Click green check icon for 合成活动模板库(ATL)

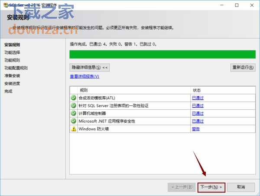click(74, 98)
